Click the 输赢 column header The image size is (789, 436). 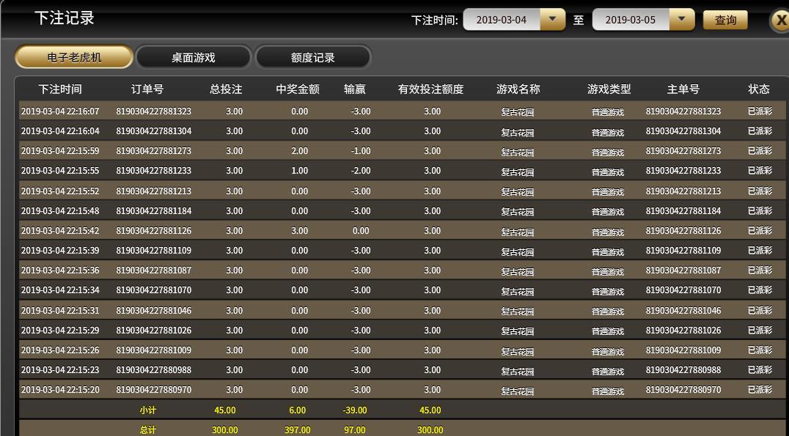point(355,89)
